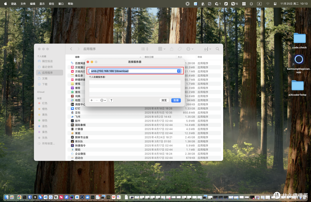Viewport: 311px width, 202px height.
Task: Click the Wi-Fi icon in menu bar
Action: point(268,4)
